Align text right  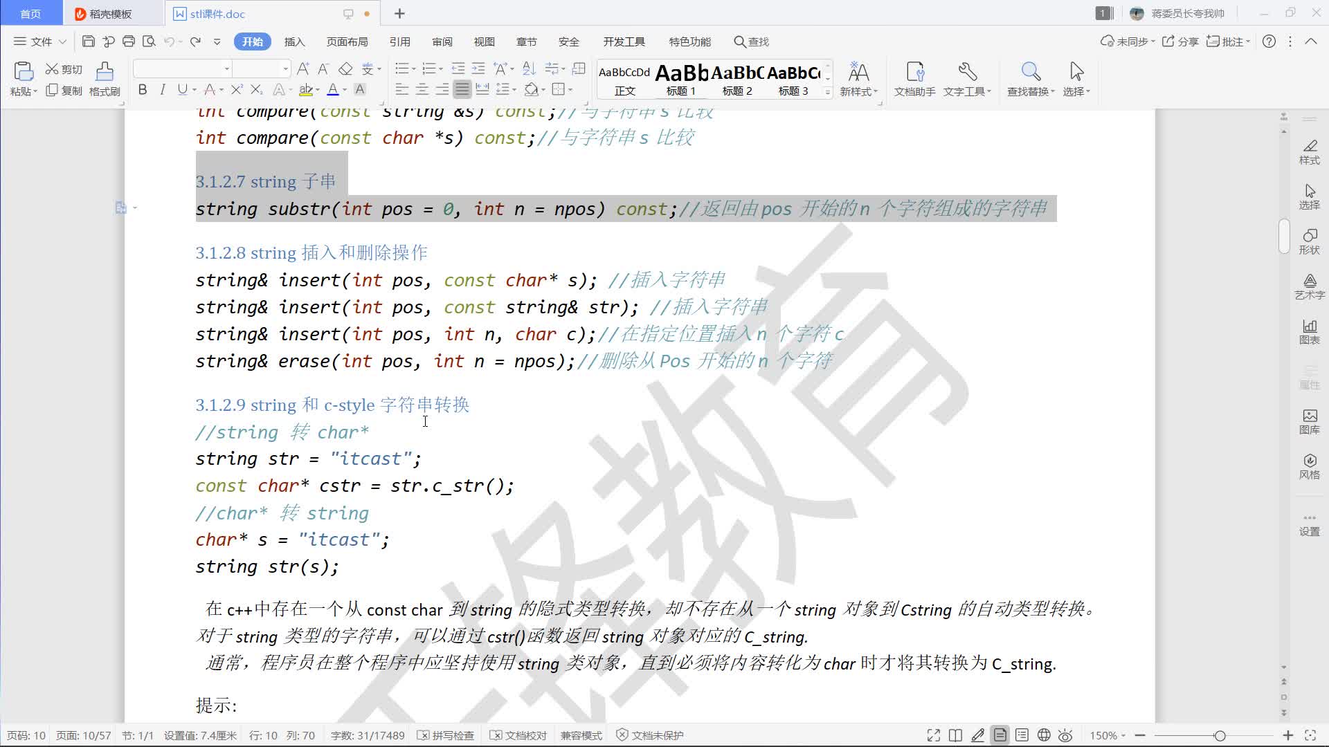pos(442,89)
